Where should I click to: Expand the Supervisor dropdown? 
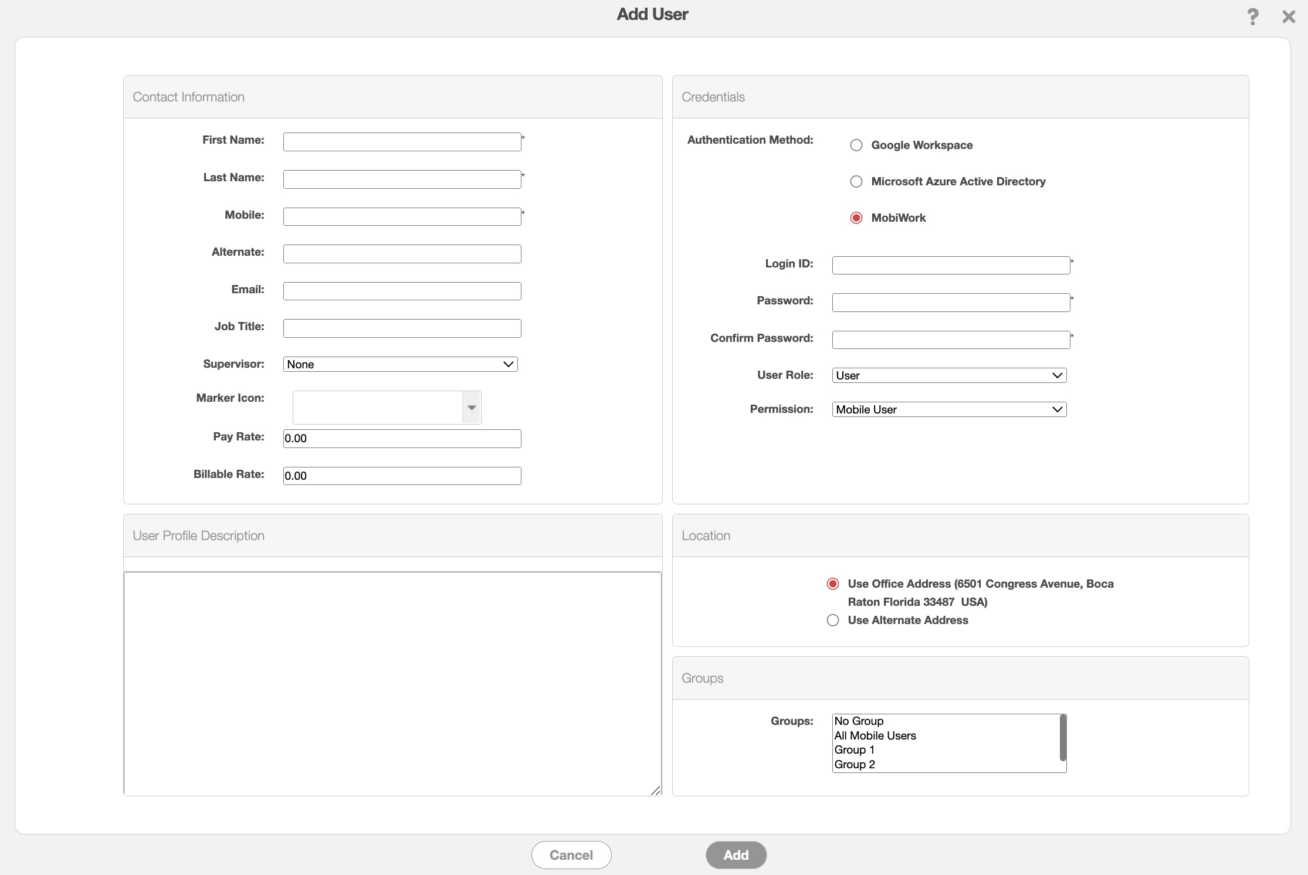[401, 364]
